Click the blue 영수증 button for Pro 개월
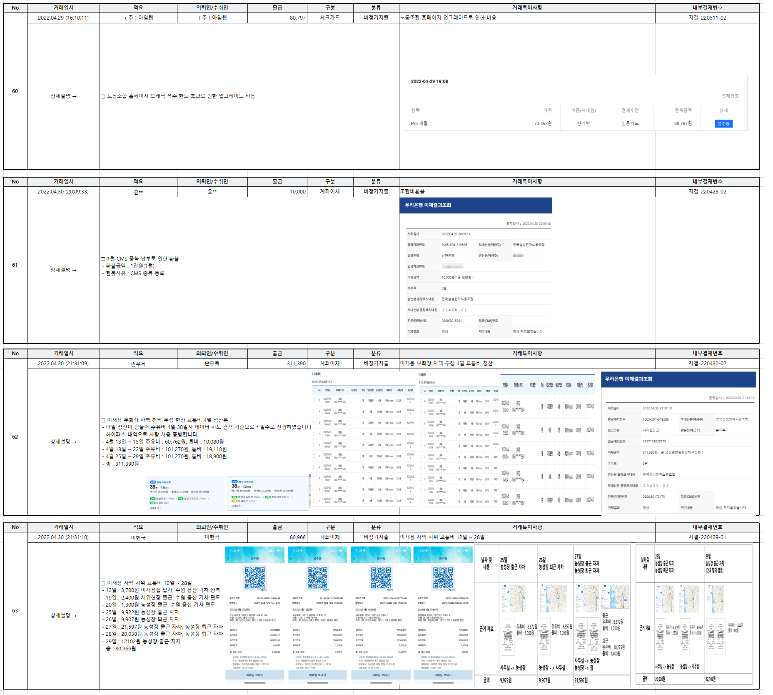The height and width of the screenshot is (695, 773). pos(723,124)
